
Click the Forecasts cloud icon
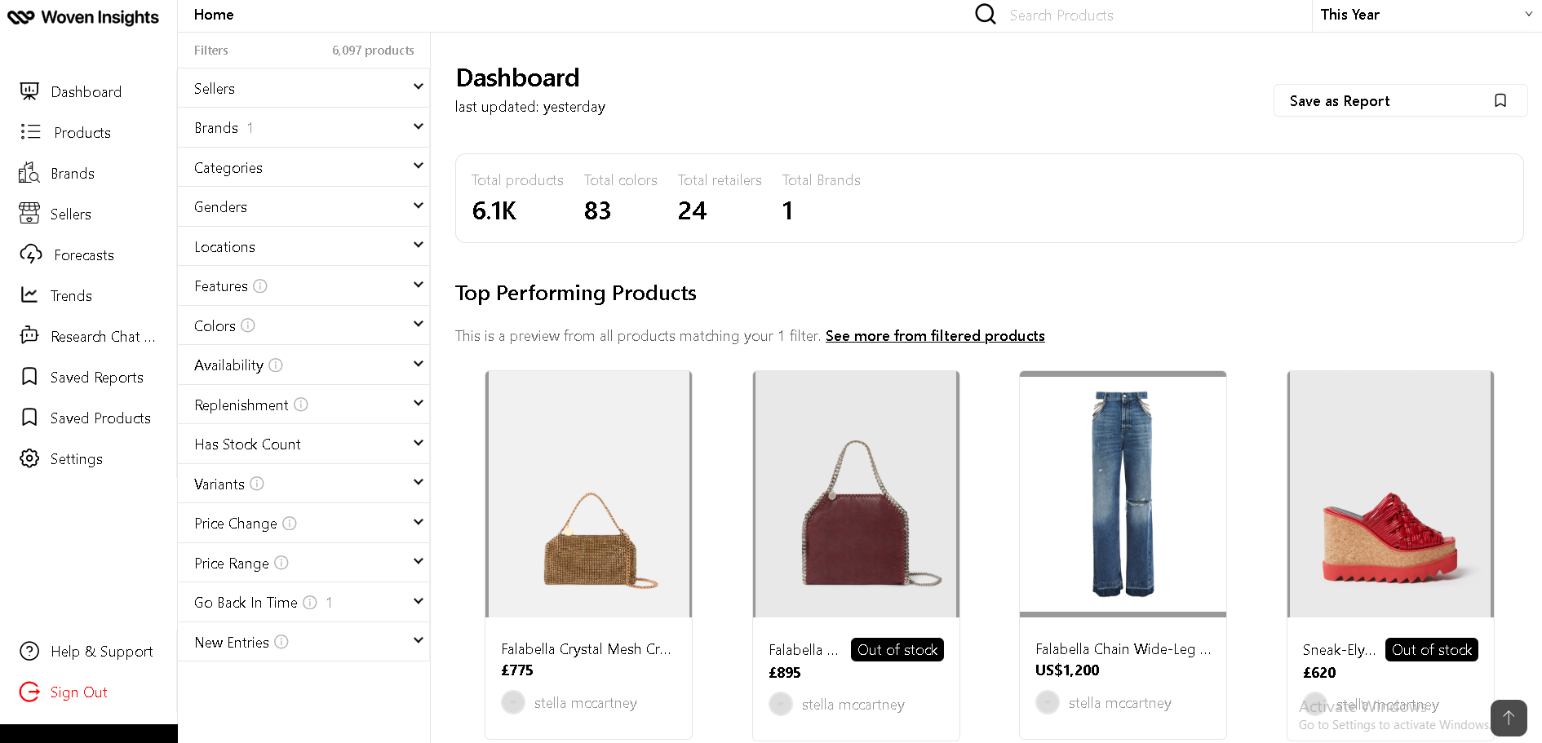point(31,254)
